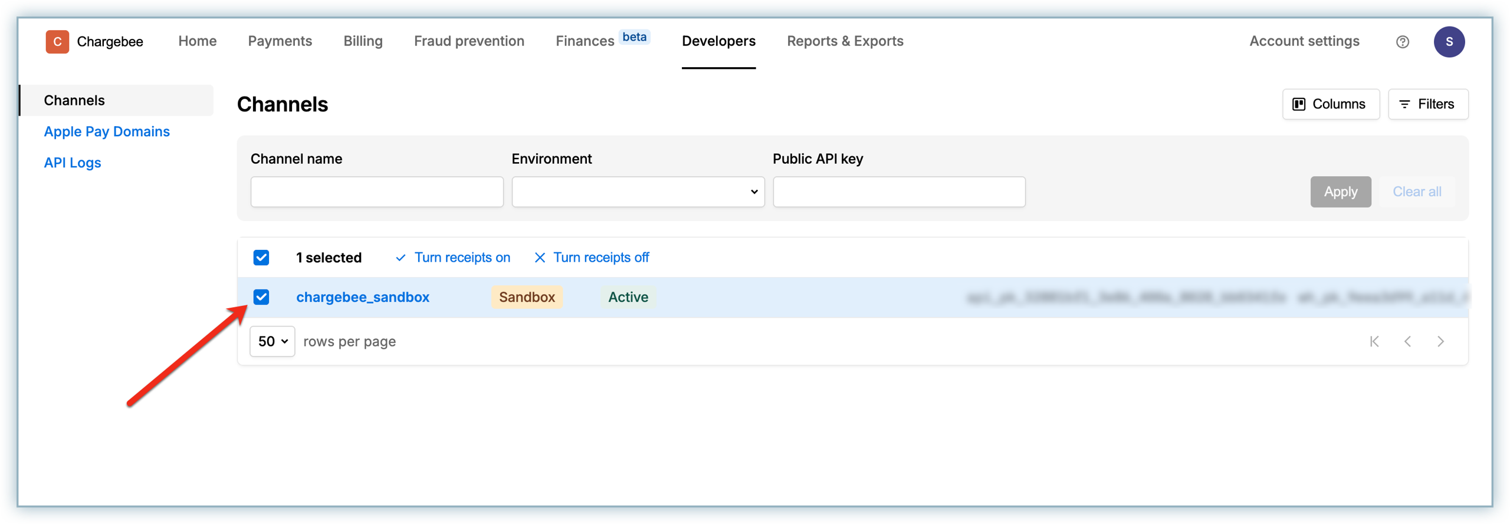Go to the first page of results
Screen dimensions: 1510x524
[1374, 341]
